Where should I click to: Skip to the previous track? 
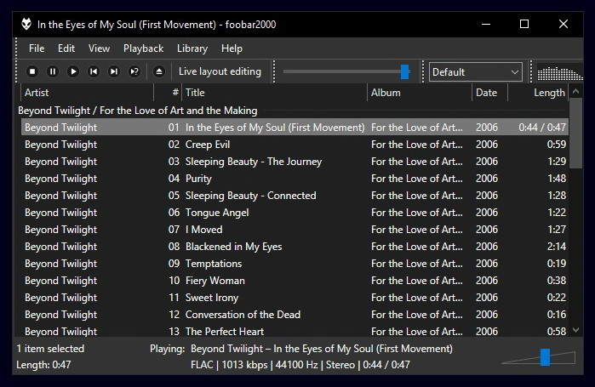tap(94, 72)
